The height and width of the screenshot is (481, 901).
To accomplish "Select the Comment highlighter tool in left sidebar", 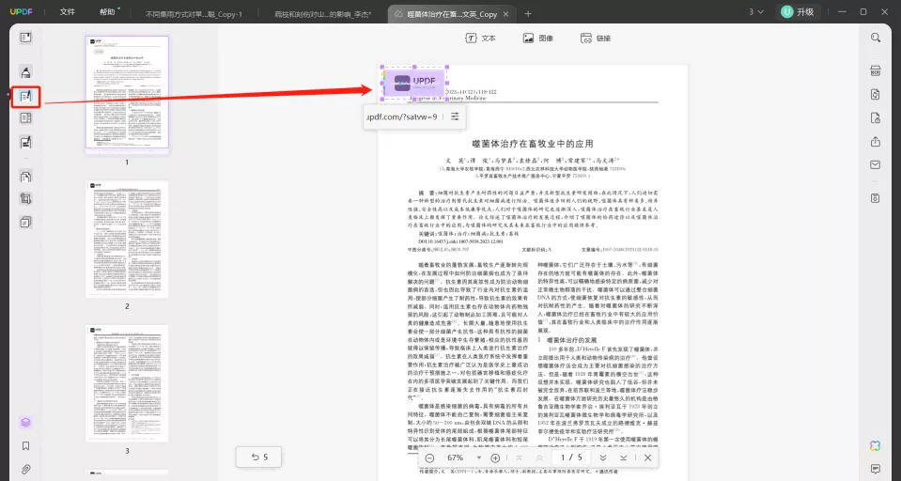I will tap(25, 72).
